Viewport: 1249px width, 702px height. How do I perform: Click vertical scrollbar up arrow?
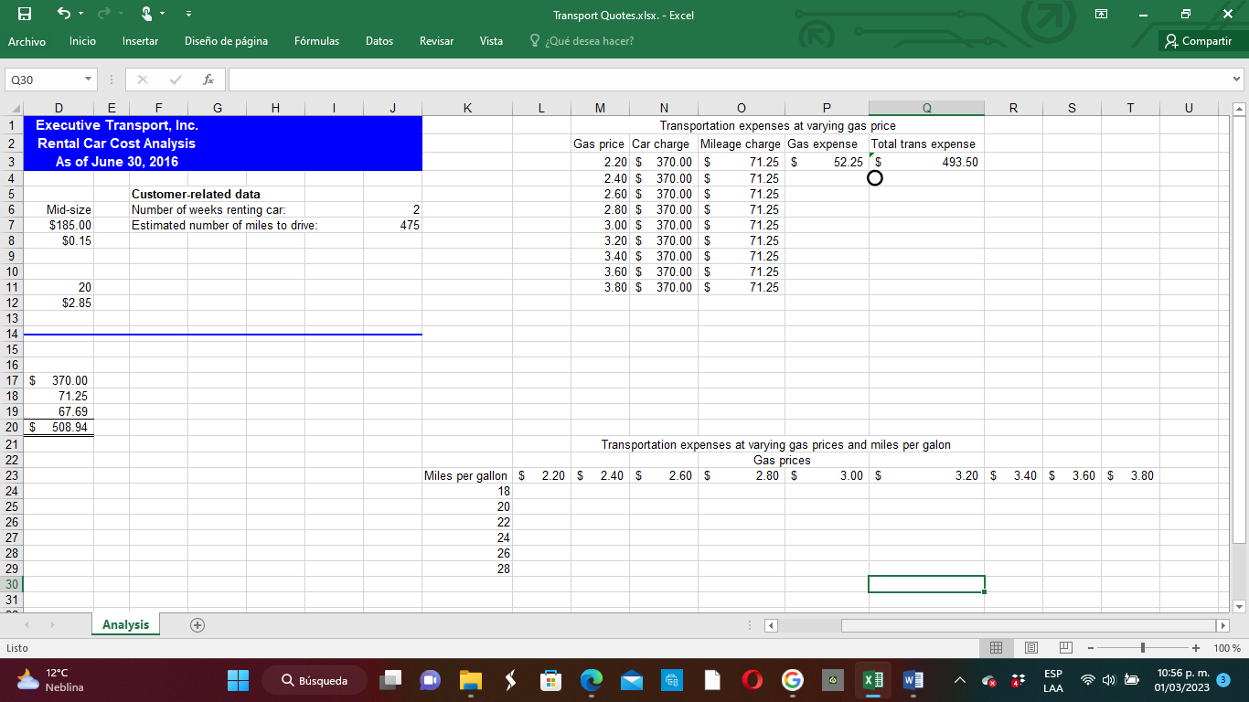[1238, 110]
